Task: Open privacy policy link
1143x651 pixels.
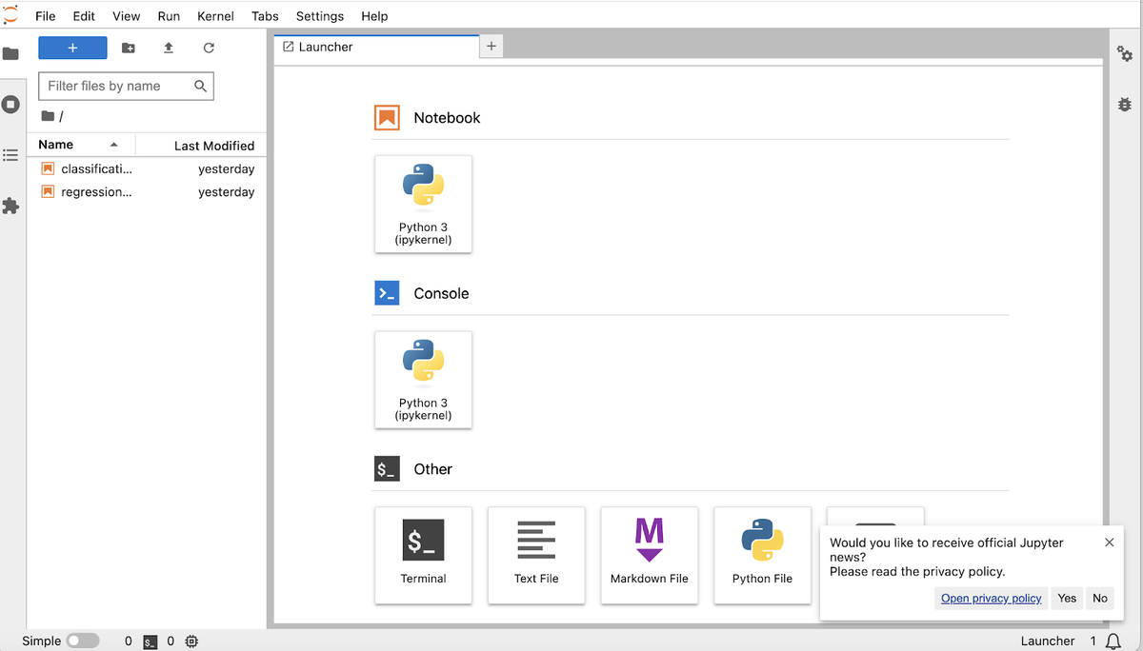Action: tap(992, 598)
